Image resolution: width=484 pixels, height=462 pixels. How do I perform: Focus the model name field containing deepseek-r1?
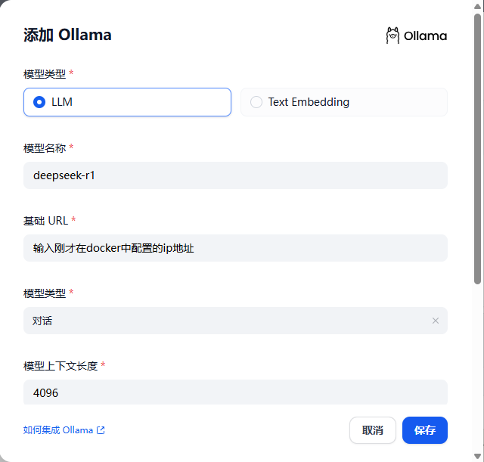(235, 175)
